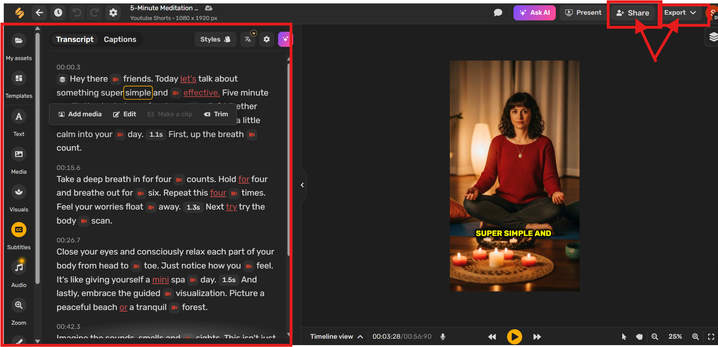The height and width of the screenshot is (347, 718).
Task: Open the comments speech bubble
Action: pos(498,13)
